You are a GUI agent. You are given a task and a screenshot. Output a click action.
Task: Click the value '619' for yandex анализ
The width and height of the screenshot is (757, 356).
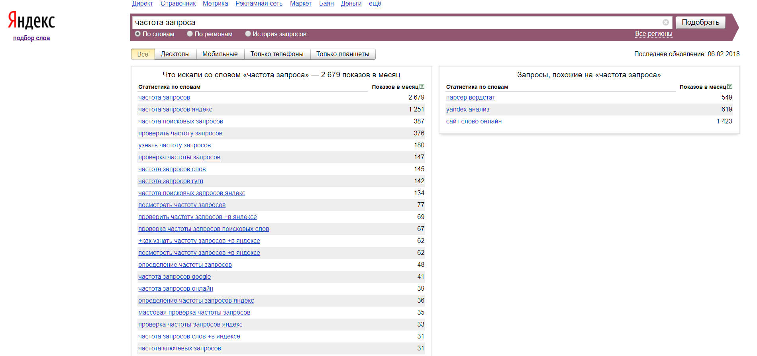point(727,110)
